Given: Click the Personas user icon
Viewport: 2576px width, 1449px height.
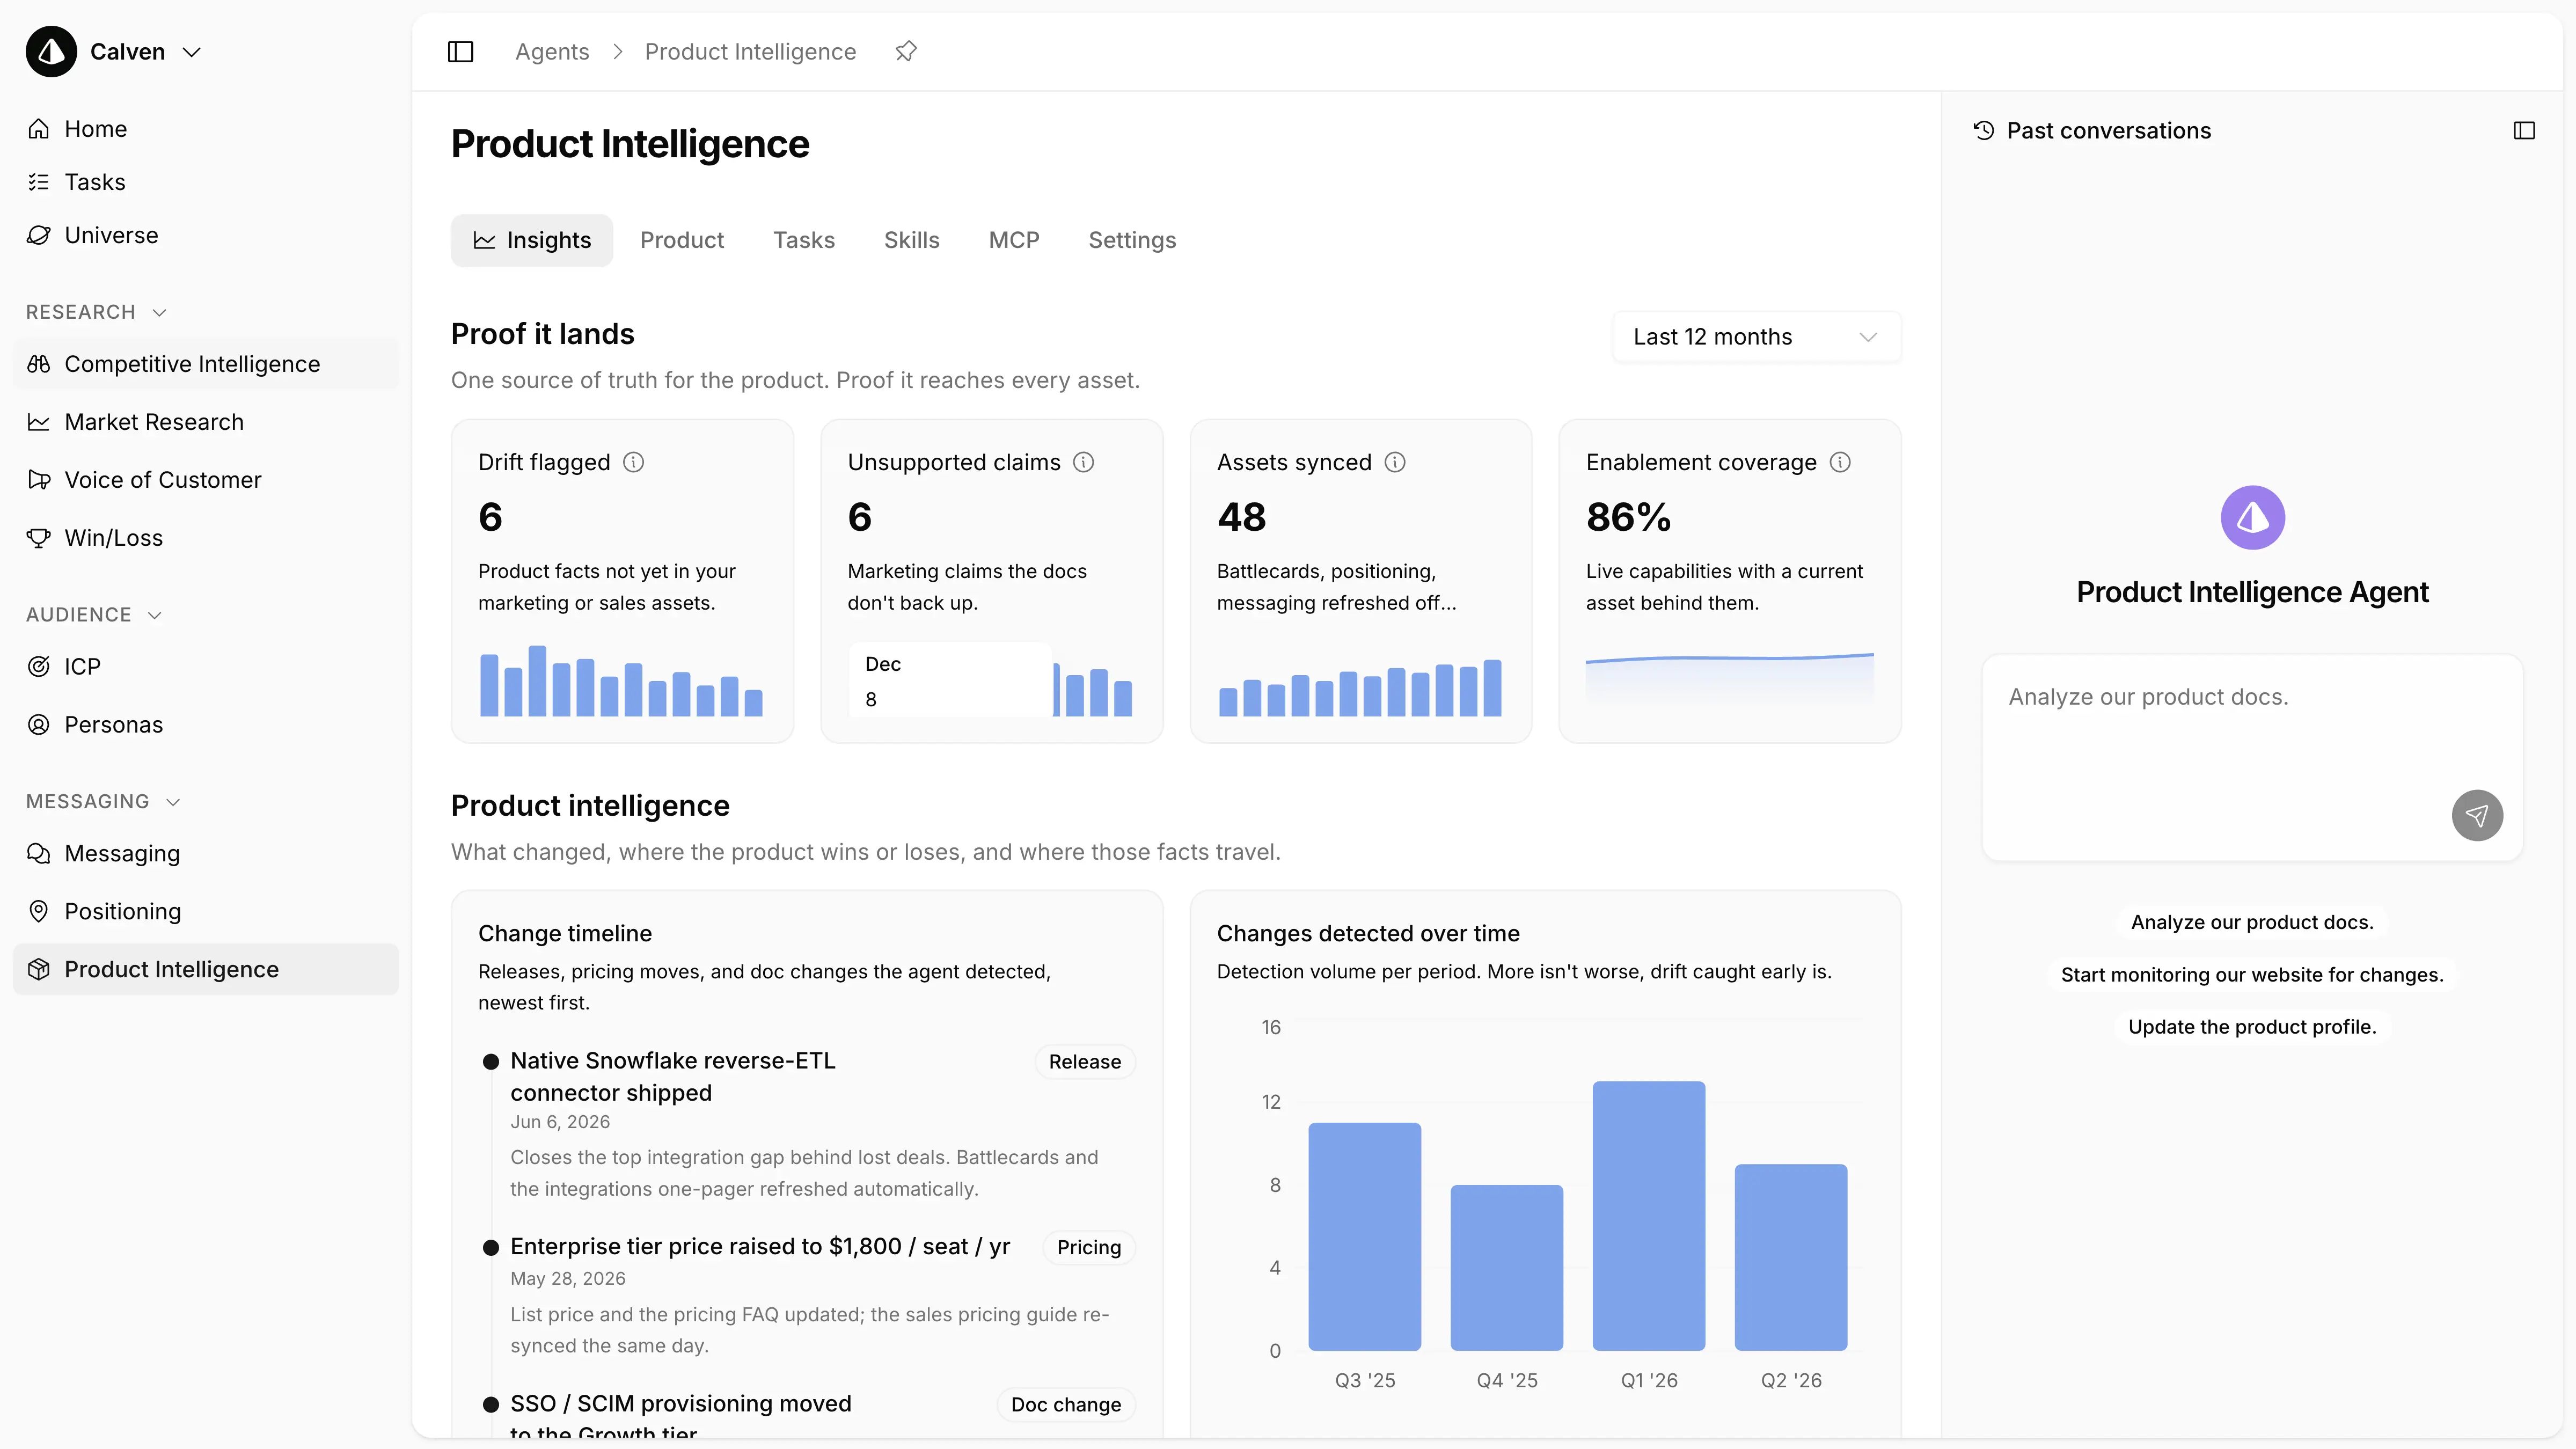Looking at the screenshot, I should tap(39, 725).
